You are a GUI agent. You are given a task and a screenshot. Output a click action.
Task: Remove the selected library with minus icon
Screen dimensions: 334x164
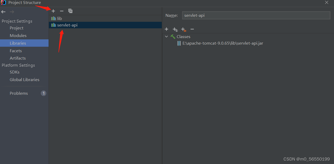pyautogui.click(x=62, y=11)
